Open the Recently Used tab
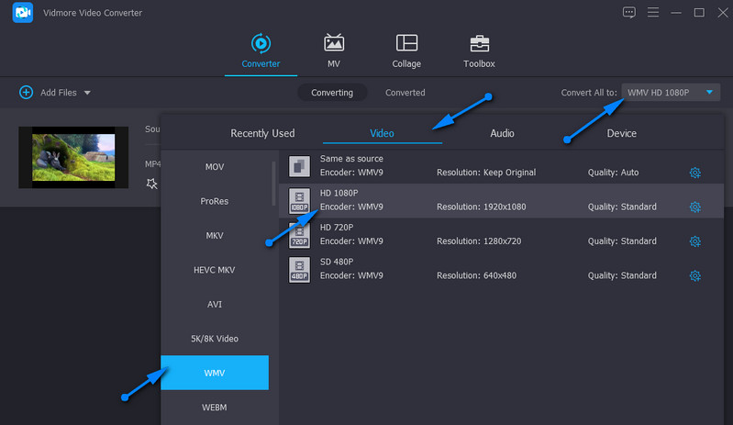 pos(262,133)
